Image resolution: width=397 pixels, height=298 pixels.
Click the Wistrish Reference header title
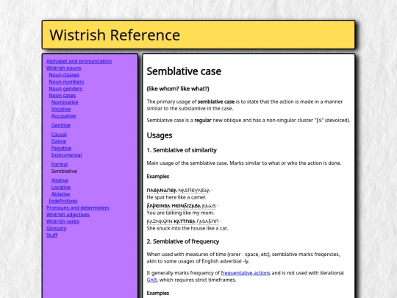click(115, 35)
